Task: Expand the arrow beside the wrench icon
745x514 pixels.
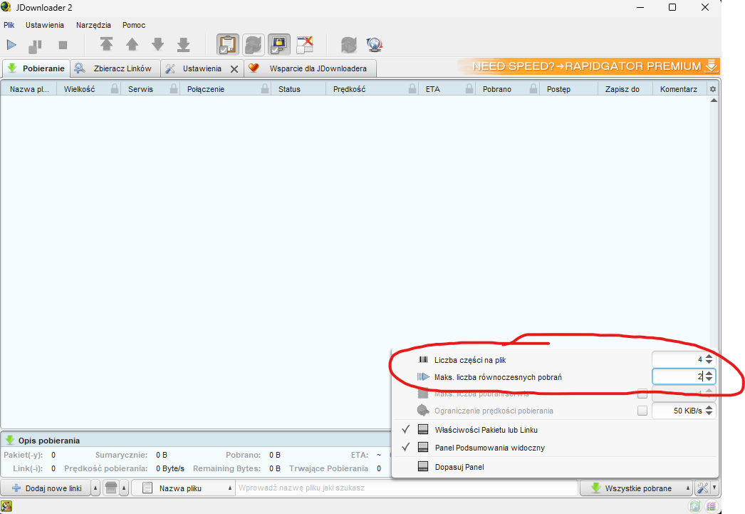Action: coord(714,488)
